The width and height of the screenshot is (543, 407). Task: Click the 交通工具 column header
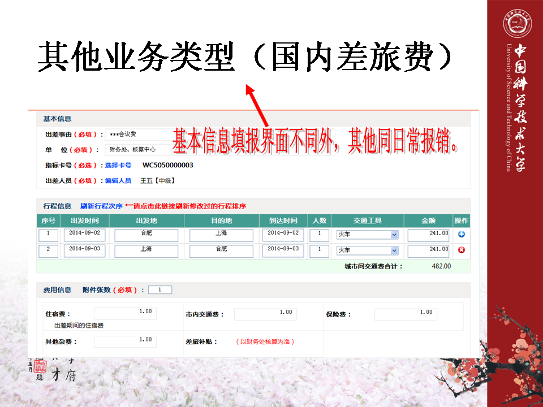click(x=368, y=221)
